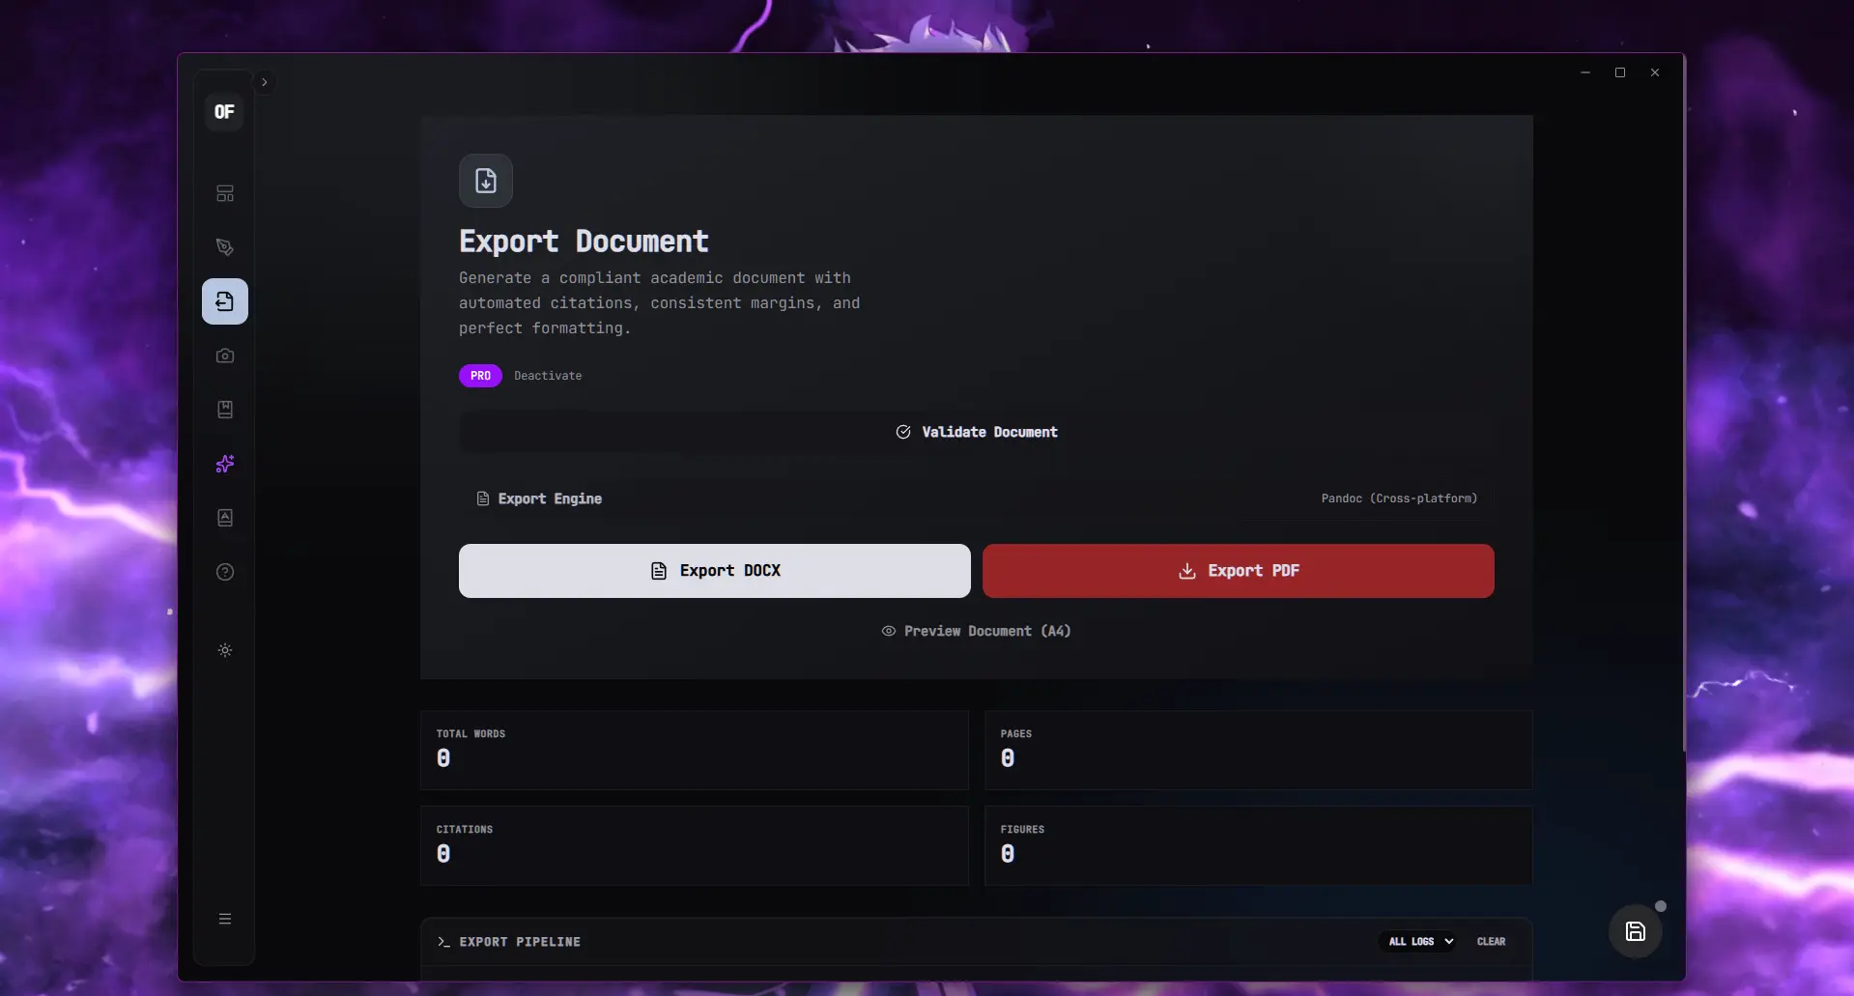
Task: Open Preview Document (A4) link
Action: 976,631
